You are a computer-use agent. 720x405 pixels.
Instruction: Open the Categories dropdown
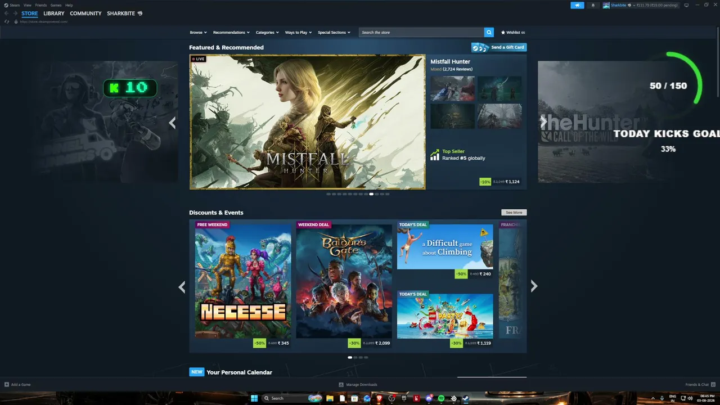click(267, 32)
